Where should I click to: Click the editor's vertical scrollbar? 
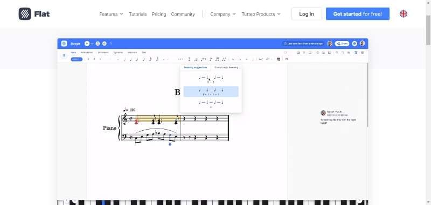(367, 95)
